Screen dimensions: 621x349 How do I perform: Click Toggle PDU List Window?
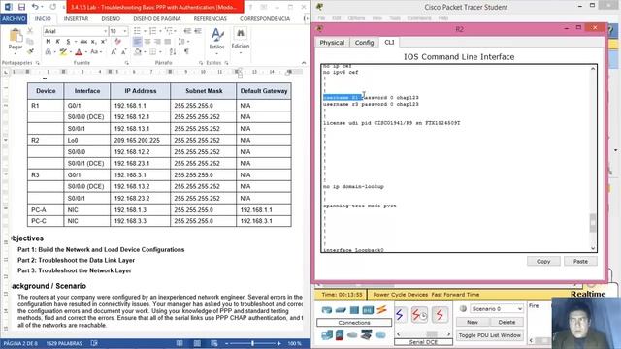489,335
